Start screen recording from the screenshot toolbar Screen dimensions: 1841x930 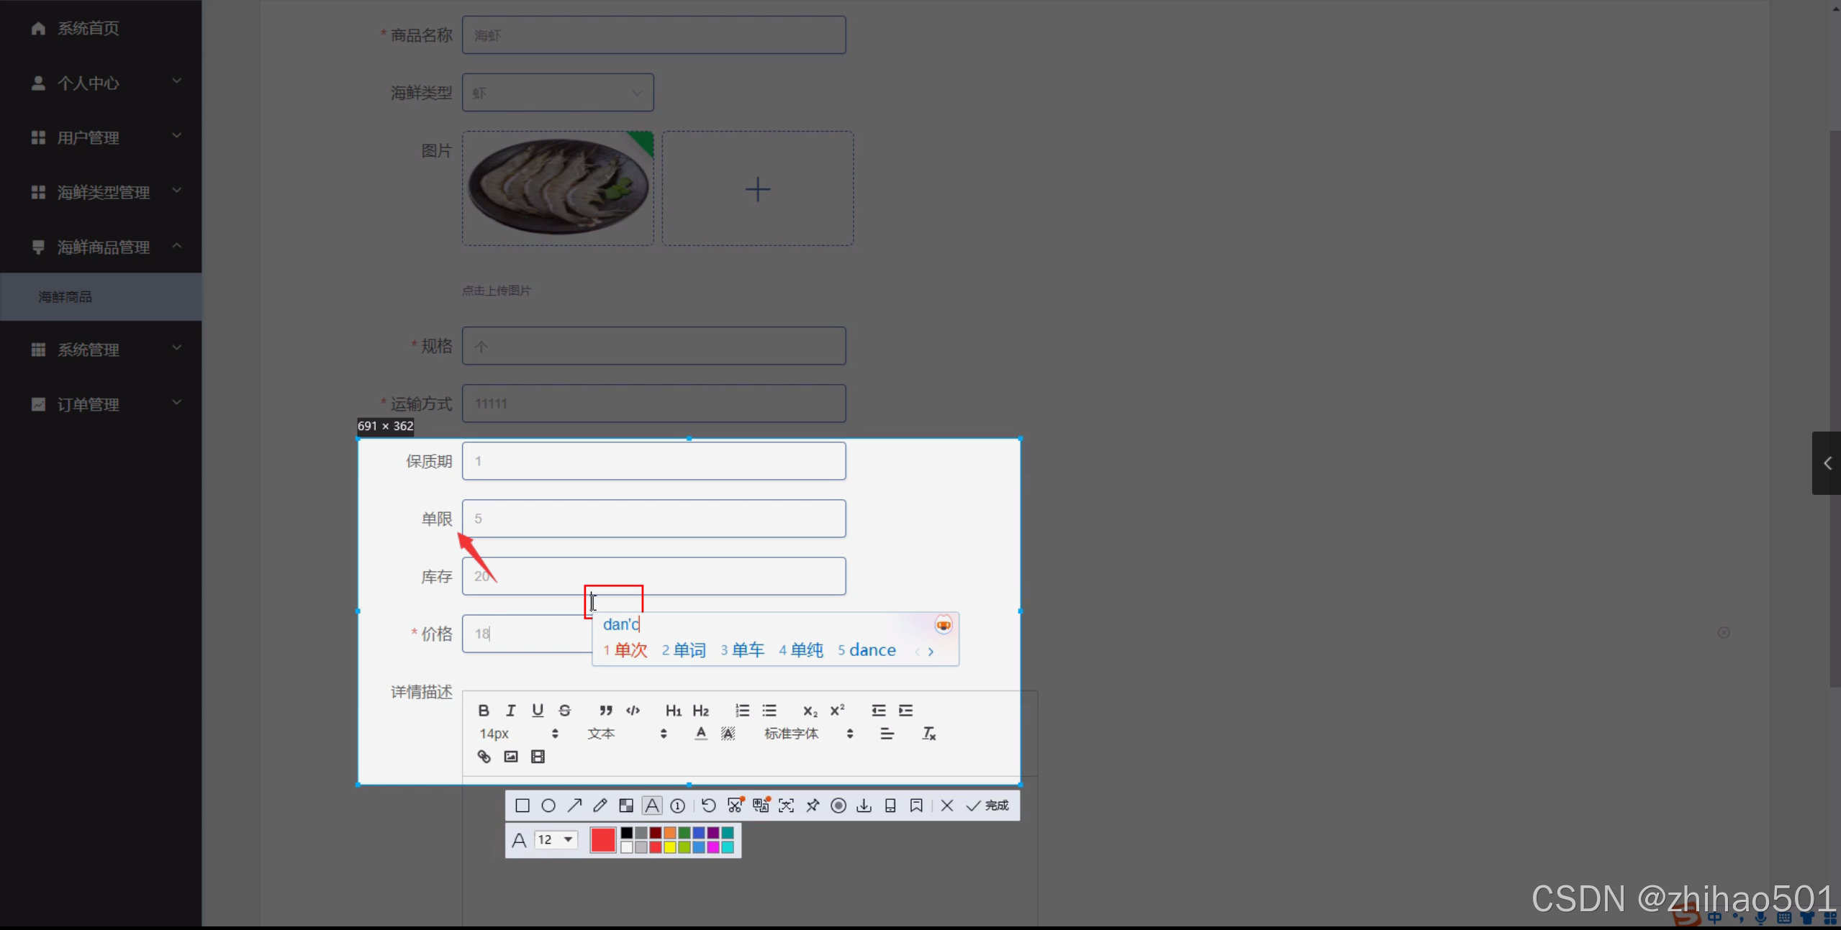[x=838, y=806]
